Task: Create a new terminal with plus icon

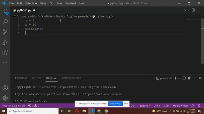Action: pos(175,78)
